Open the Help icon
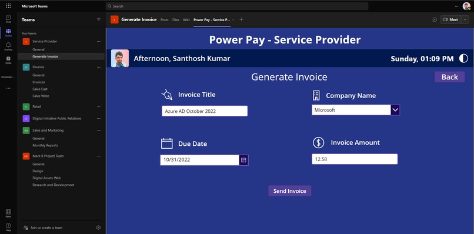 point(8,227)
